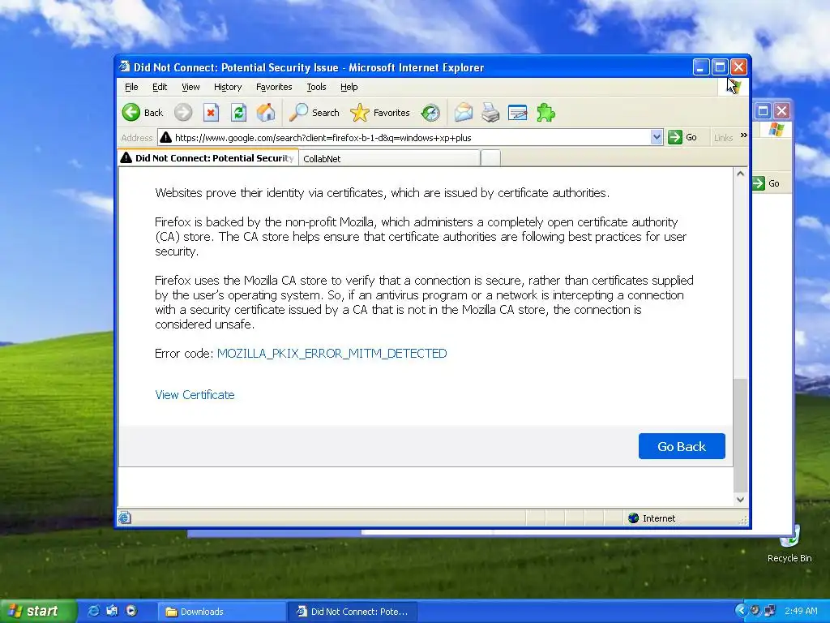Click the MOZILLA_PKIX_ERROR_MITM_DETECTED error code link
830x623 pixels.
(332, 354)
